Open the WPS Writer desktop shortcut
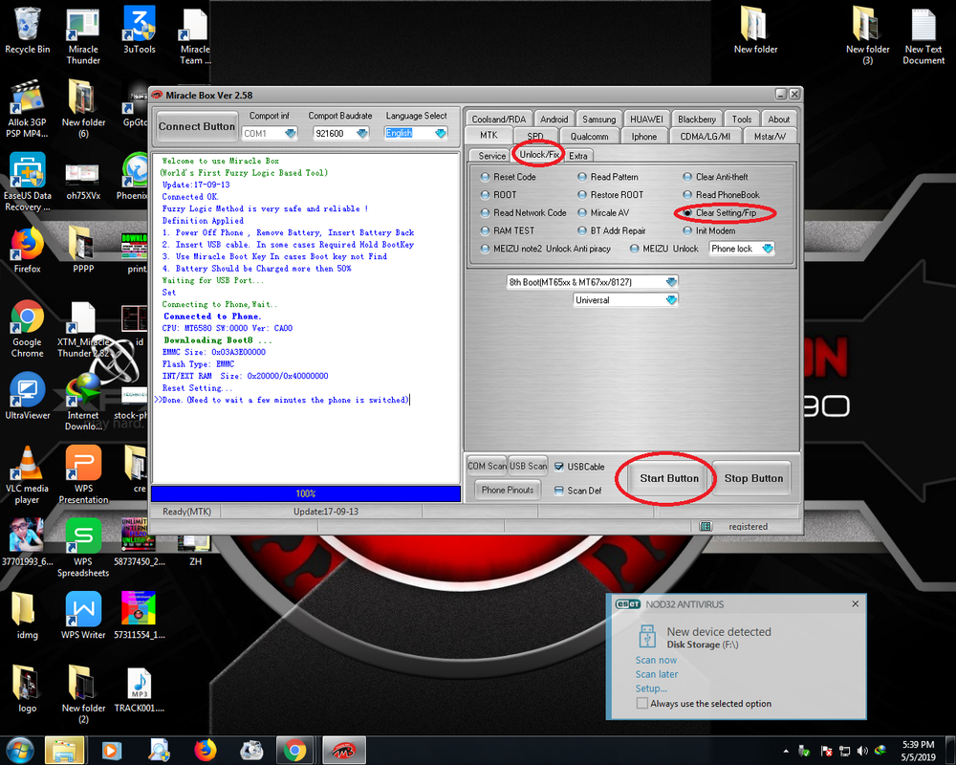 click(x=83, y=616)
